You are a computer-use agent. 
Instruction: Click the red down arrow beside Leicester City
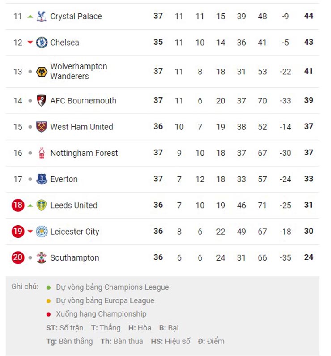click(x=30, y=232)
